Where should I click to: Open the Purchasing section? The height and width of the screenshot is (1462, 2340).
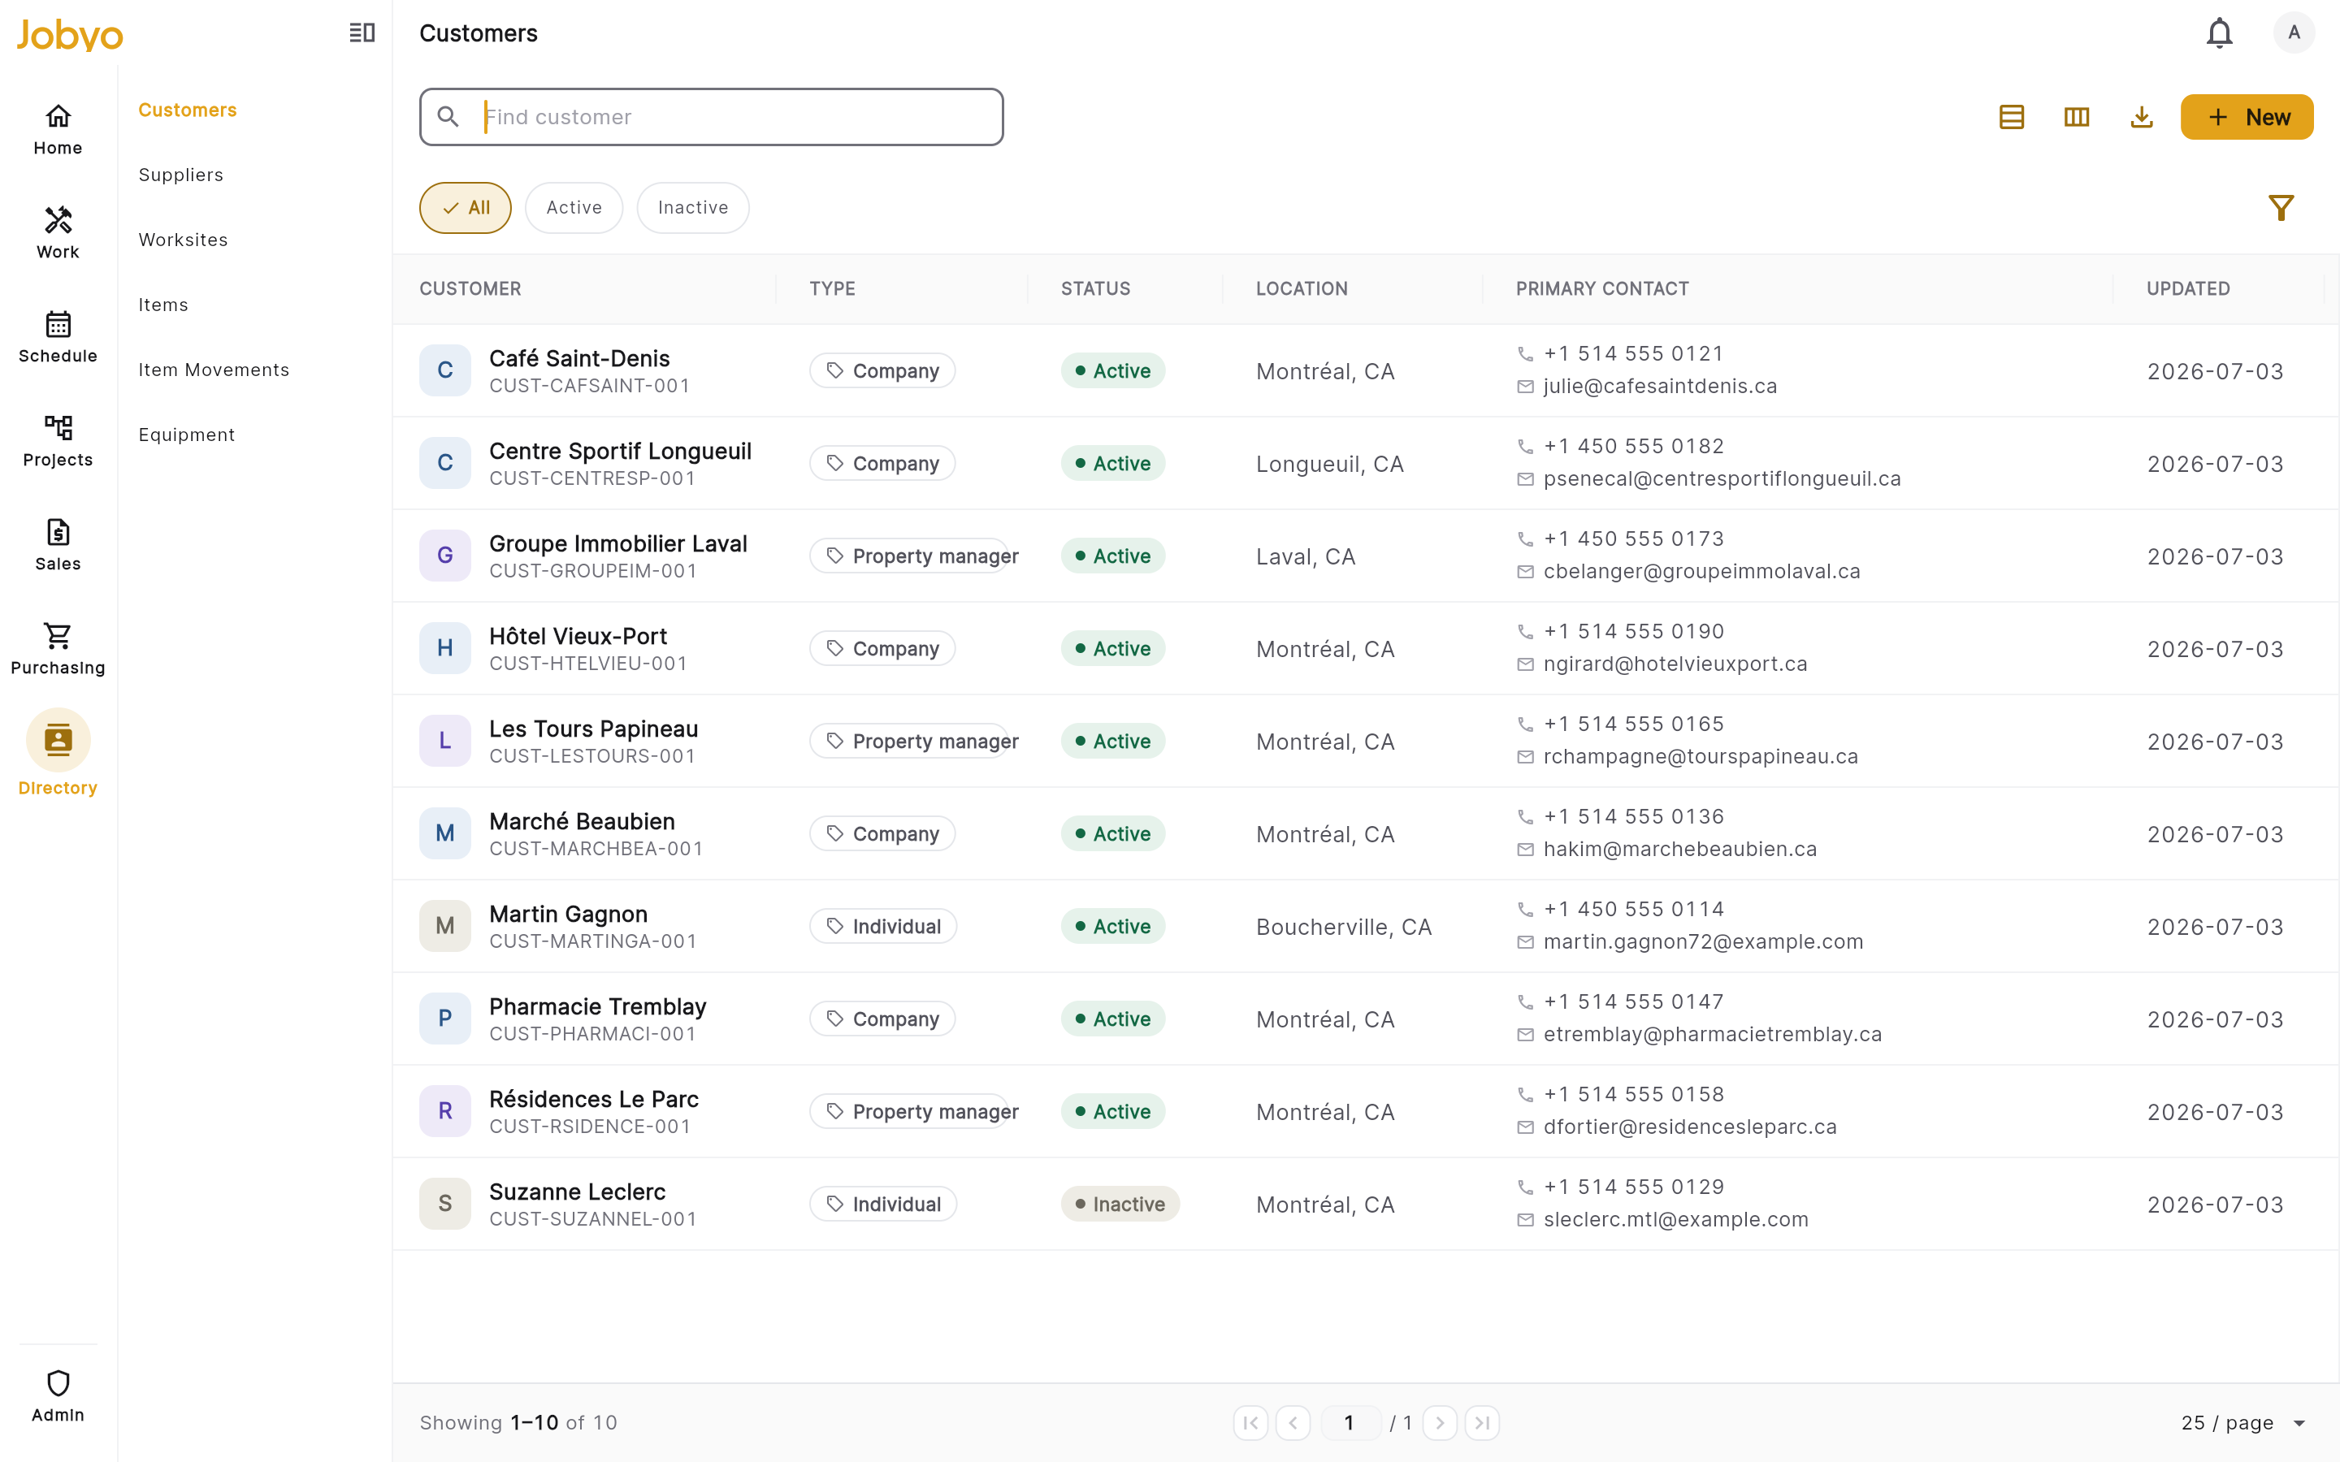pos(58,649)
